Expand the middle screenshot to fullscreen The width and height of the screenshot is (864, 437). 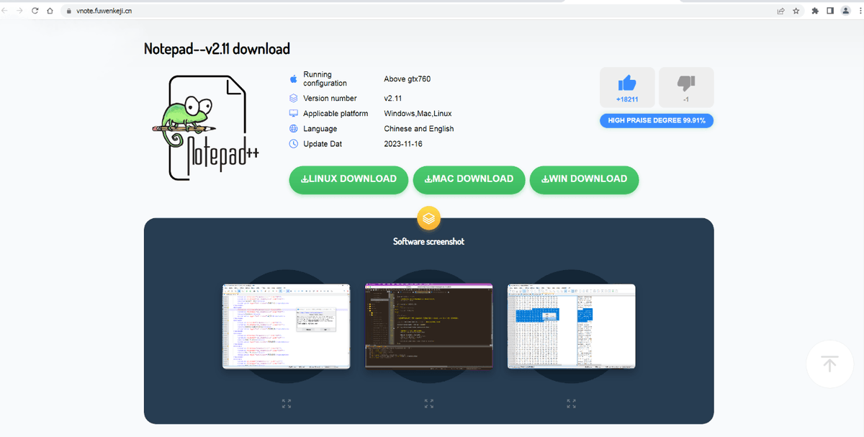428,403
